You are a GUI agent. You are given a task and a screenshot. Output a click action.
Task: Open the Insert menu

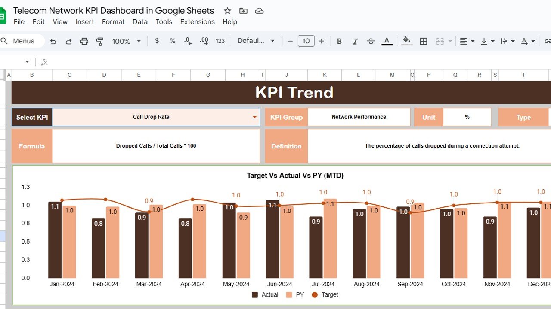coord(85,22)
